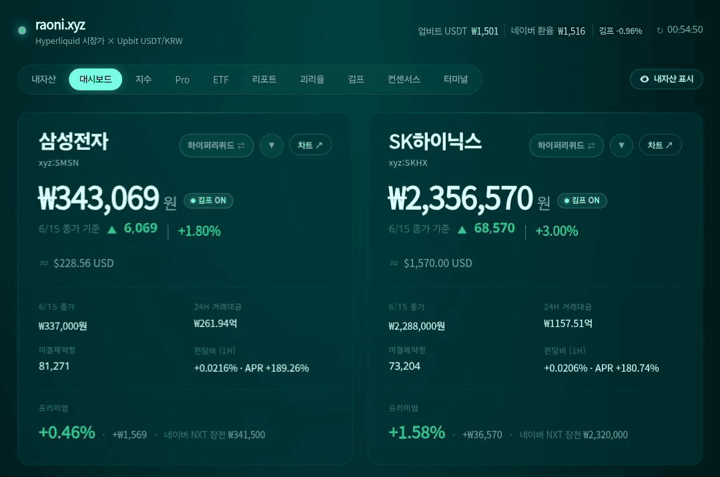
Task: Click the 삼성전자 card title
Action: [73, 141]
